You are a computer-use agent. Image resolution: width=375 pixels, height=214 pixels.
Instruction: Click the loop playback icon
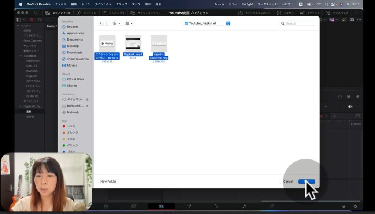click(340, 97)
